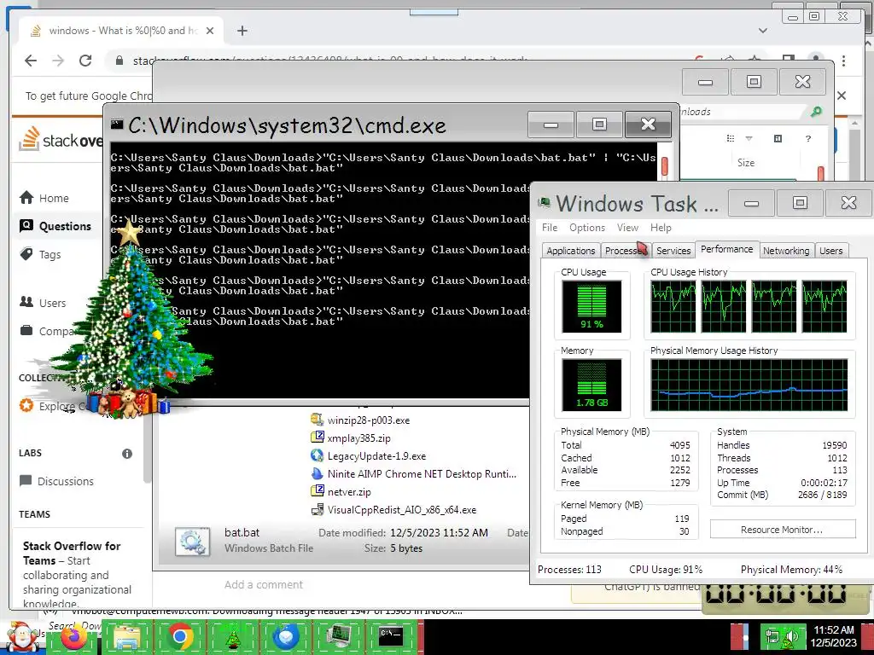Click the CPU Usage 91% gauge
This screenshot has width=874, height=655.
click(591, 306)
